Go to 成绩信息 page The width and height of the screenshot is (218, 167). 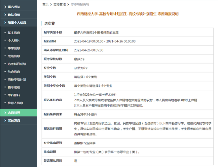click(14, 56)
